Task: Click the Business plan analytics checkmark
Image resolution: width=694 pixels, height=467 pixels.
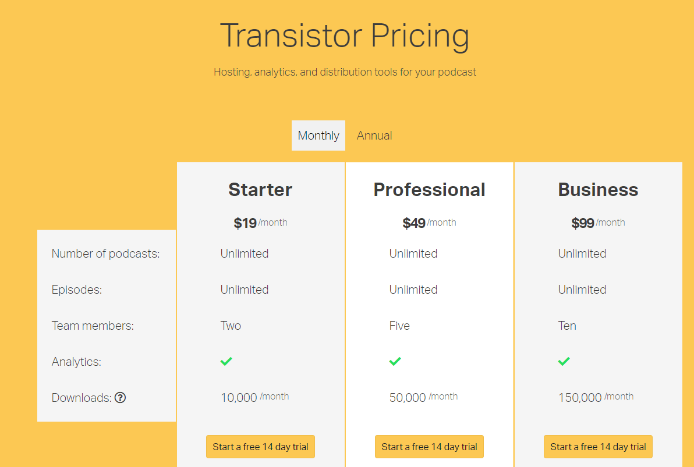Action: (564, 361)
